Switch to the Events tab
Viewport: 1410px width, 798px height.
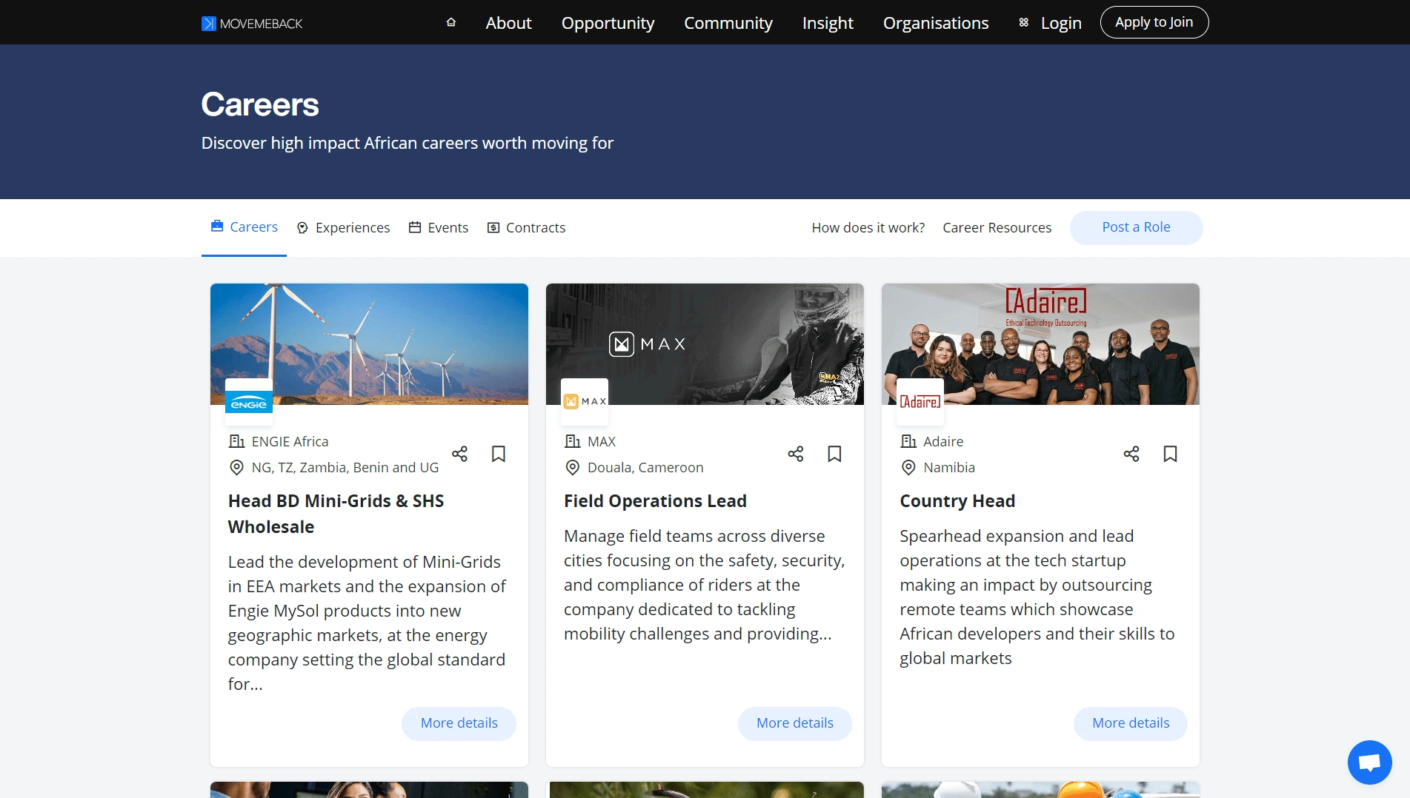[x=439, y=227]
